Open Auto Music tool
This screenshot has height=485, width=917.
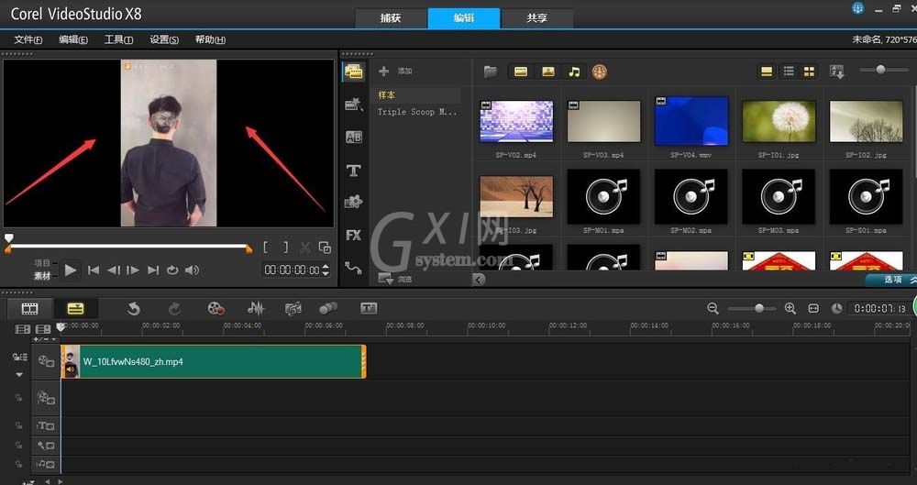click(x=293, y=308)
